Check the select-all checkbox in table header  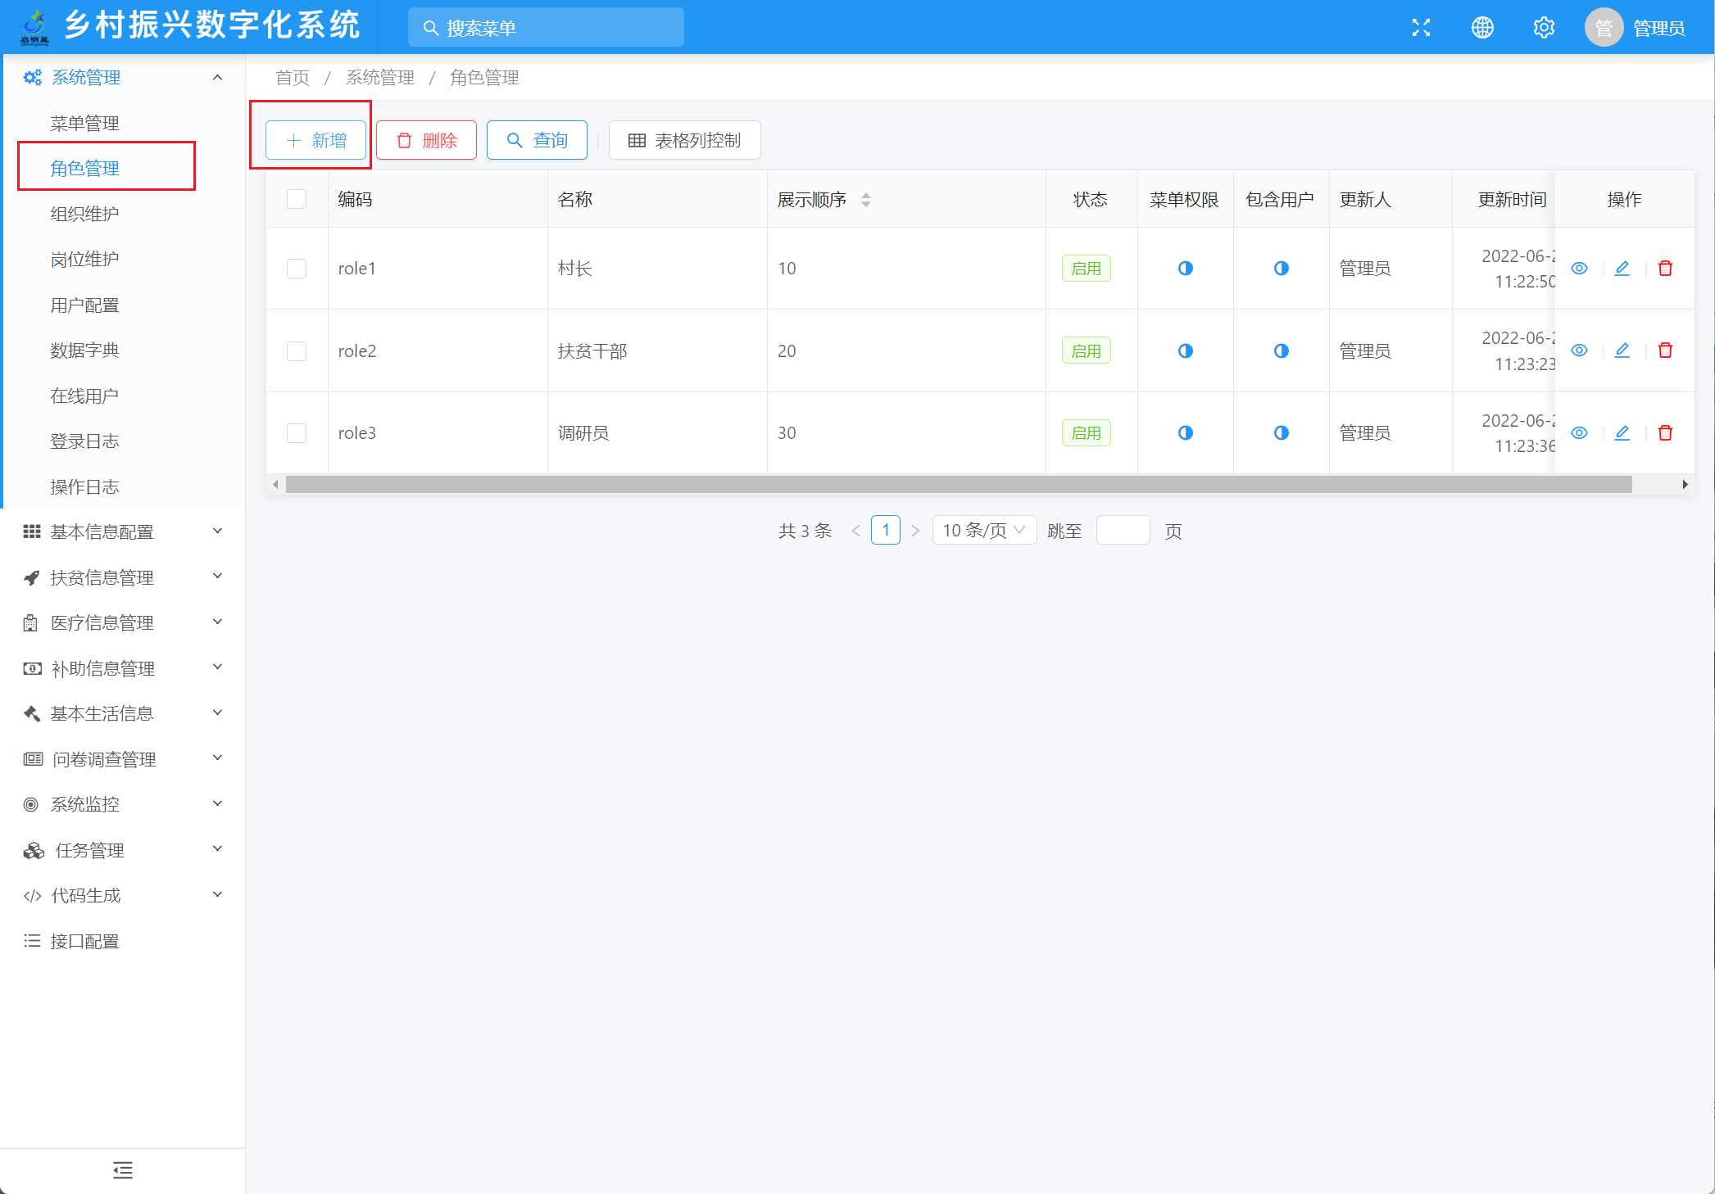pos(297,199)
